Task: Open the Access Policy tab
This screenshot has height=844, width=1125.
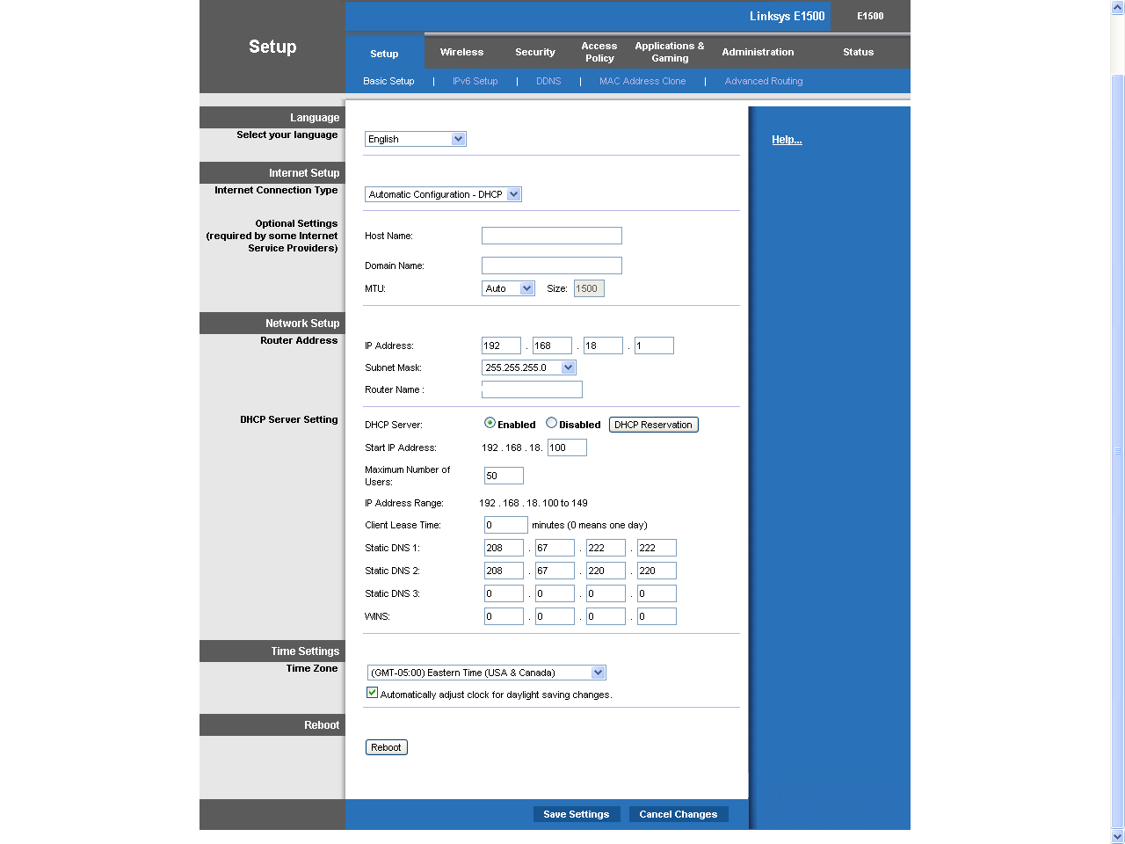Action: pyautogui.click(x=599, y=52)
